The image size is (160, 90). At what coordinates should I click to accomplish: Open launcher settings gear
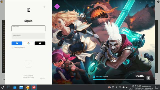148,78
